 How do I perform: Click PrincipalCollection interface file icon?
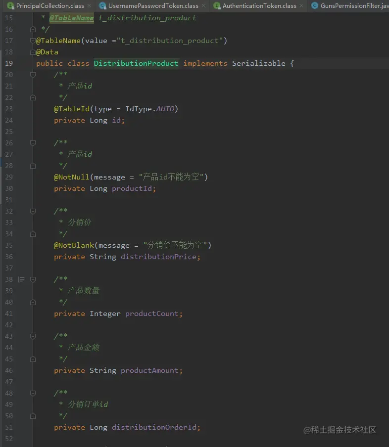(10, 6)
